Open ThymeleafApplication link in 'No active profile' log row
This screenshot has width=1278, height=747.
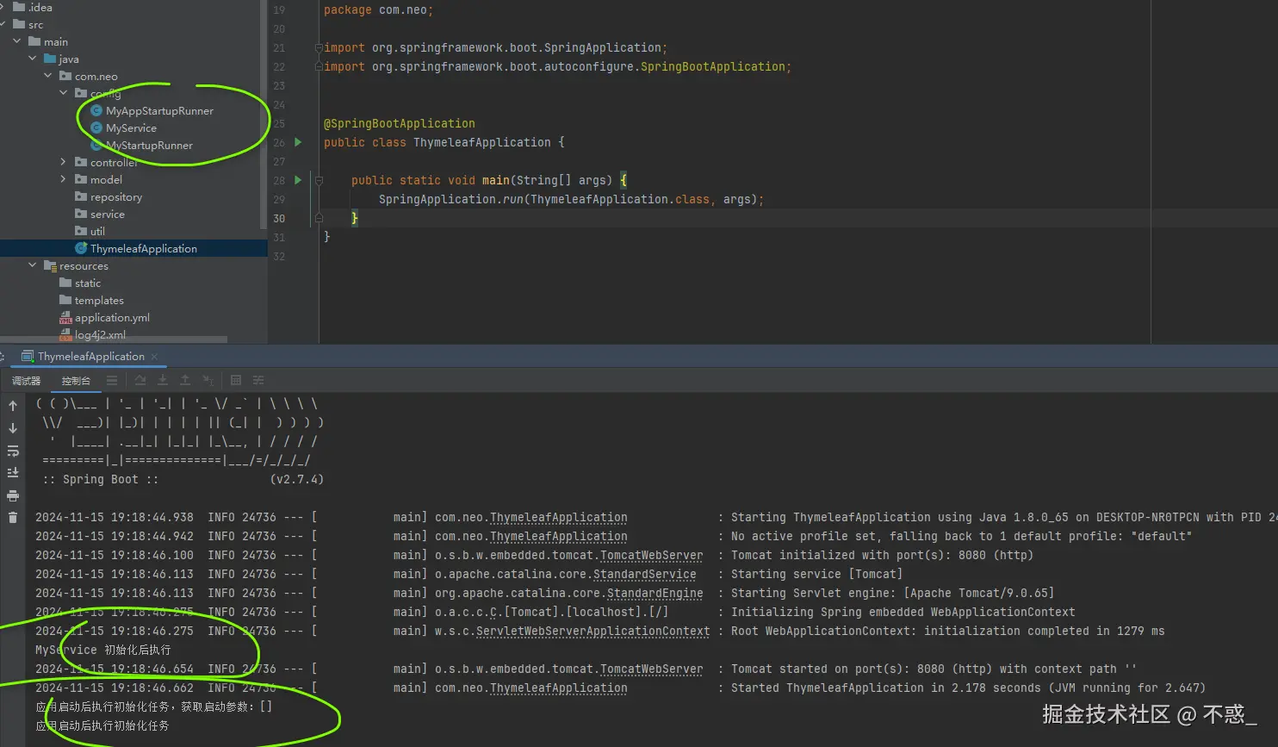558,537
